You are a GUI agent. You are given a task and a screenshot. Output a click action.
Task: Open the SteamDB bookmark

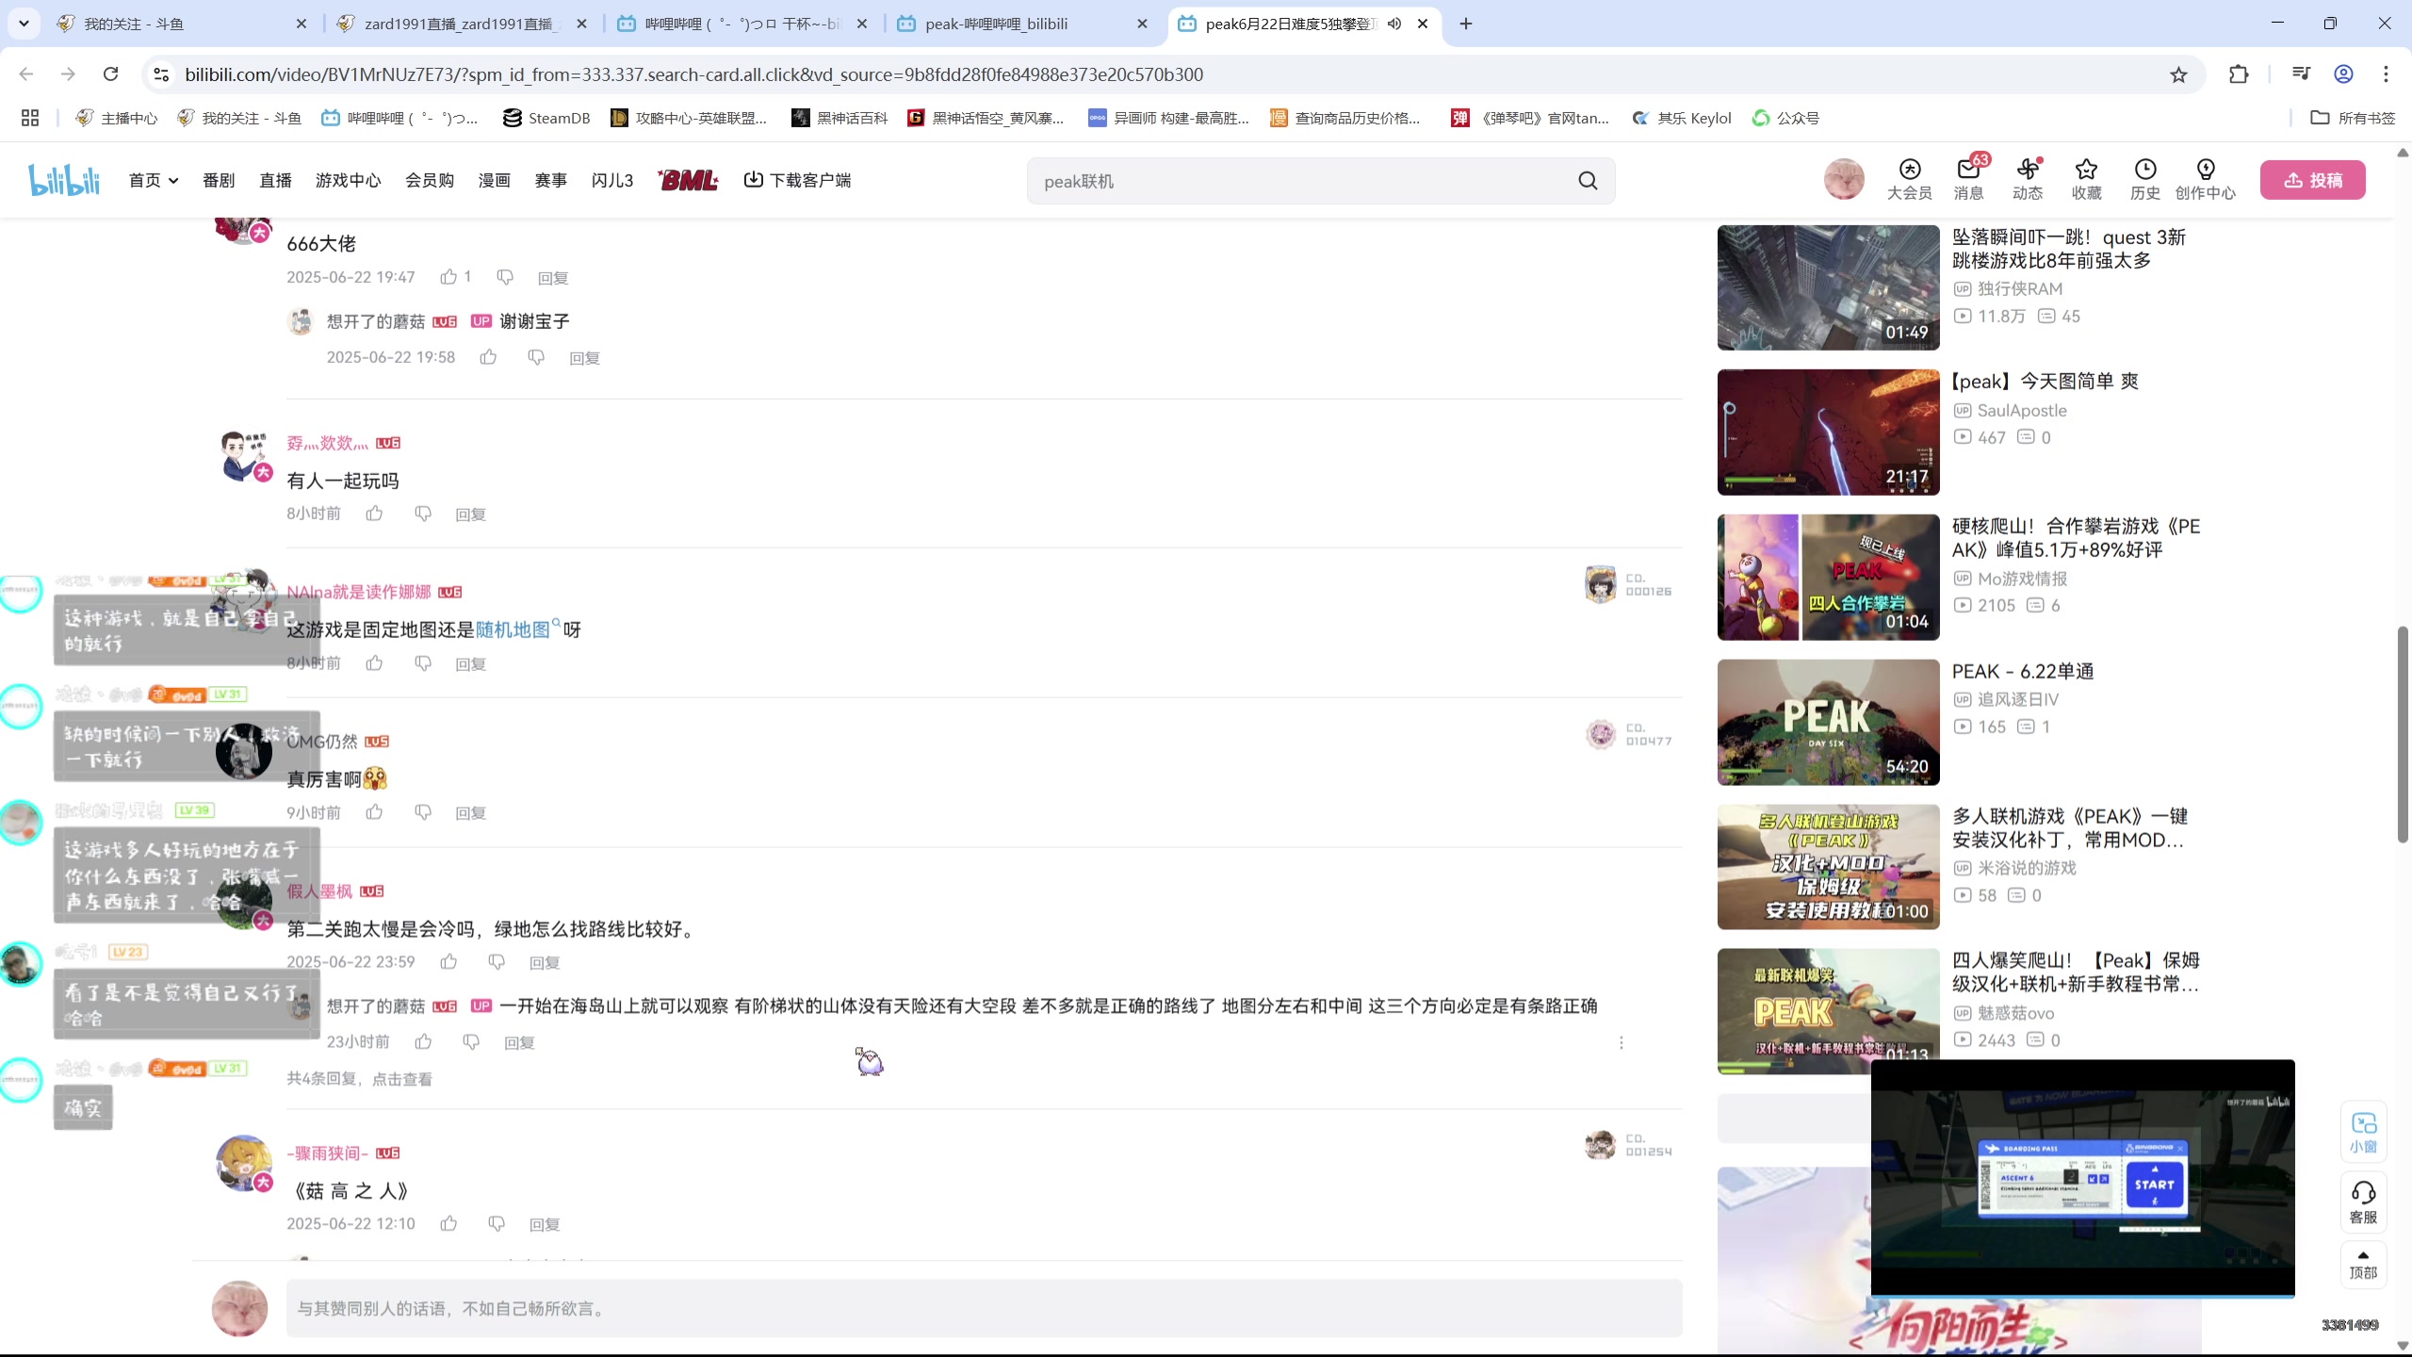[x=546, y=118]
